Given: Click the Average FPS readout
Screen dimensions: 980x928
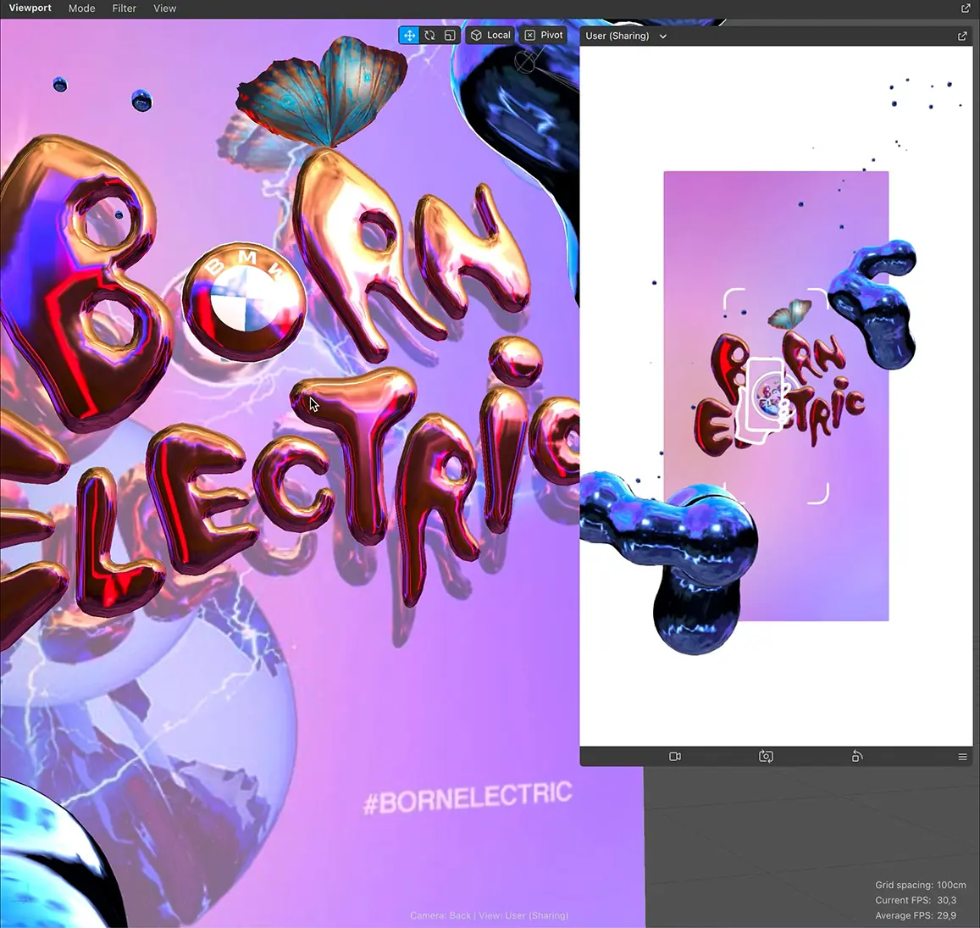Looking at the screenshot, I should [x=916, y=915].
